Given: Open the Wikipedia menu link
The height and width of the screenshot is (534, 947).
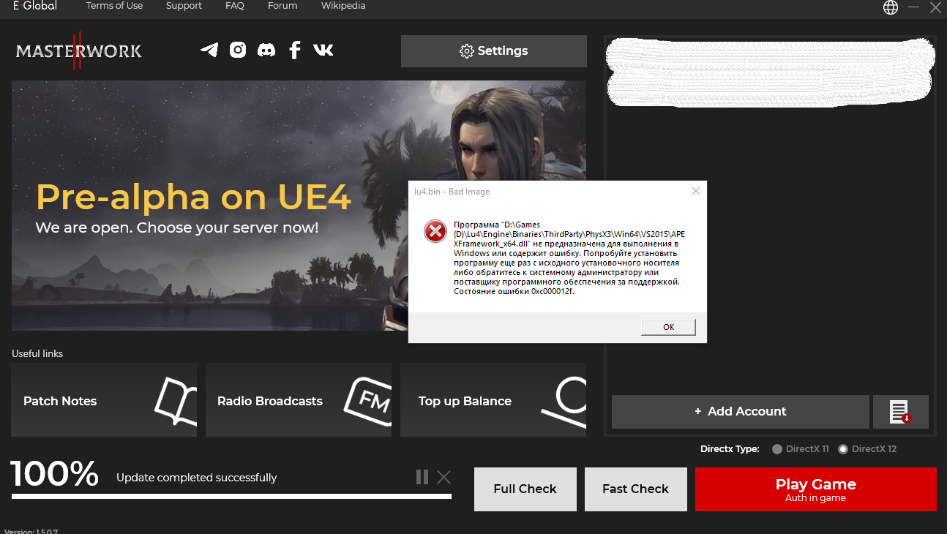Looking at the screenshot, I should pos(343,6).
